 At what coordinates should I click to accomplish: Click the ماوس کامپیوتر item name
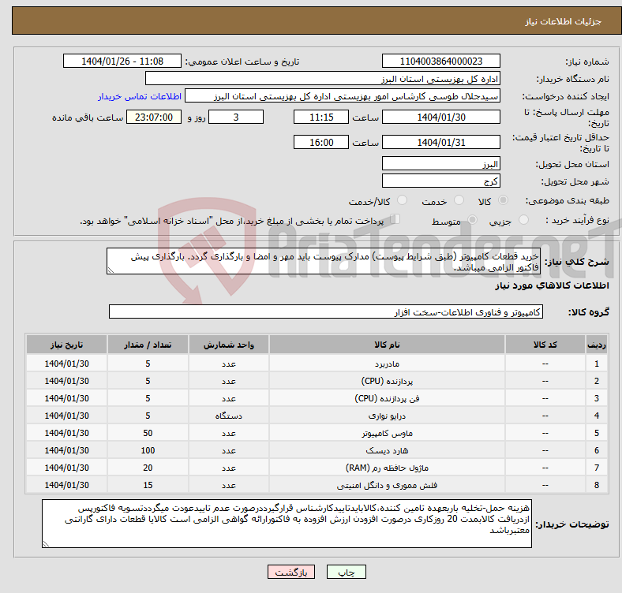[x=387, y=433]
